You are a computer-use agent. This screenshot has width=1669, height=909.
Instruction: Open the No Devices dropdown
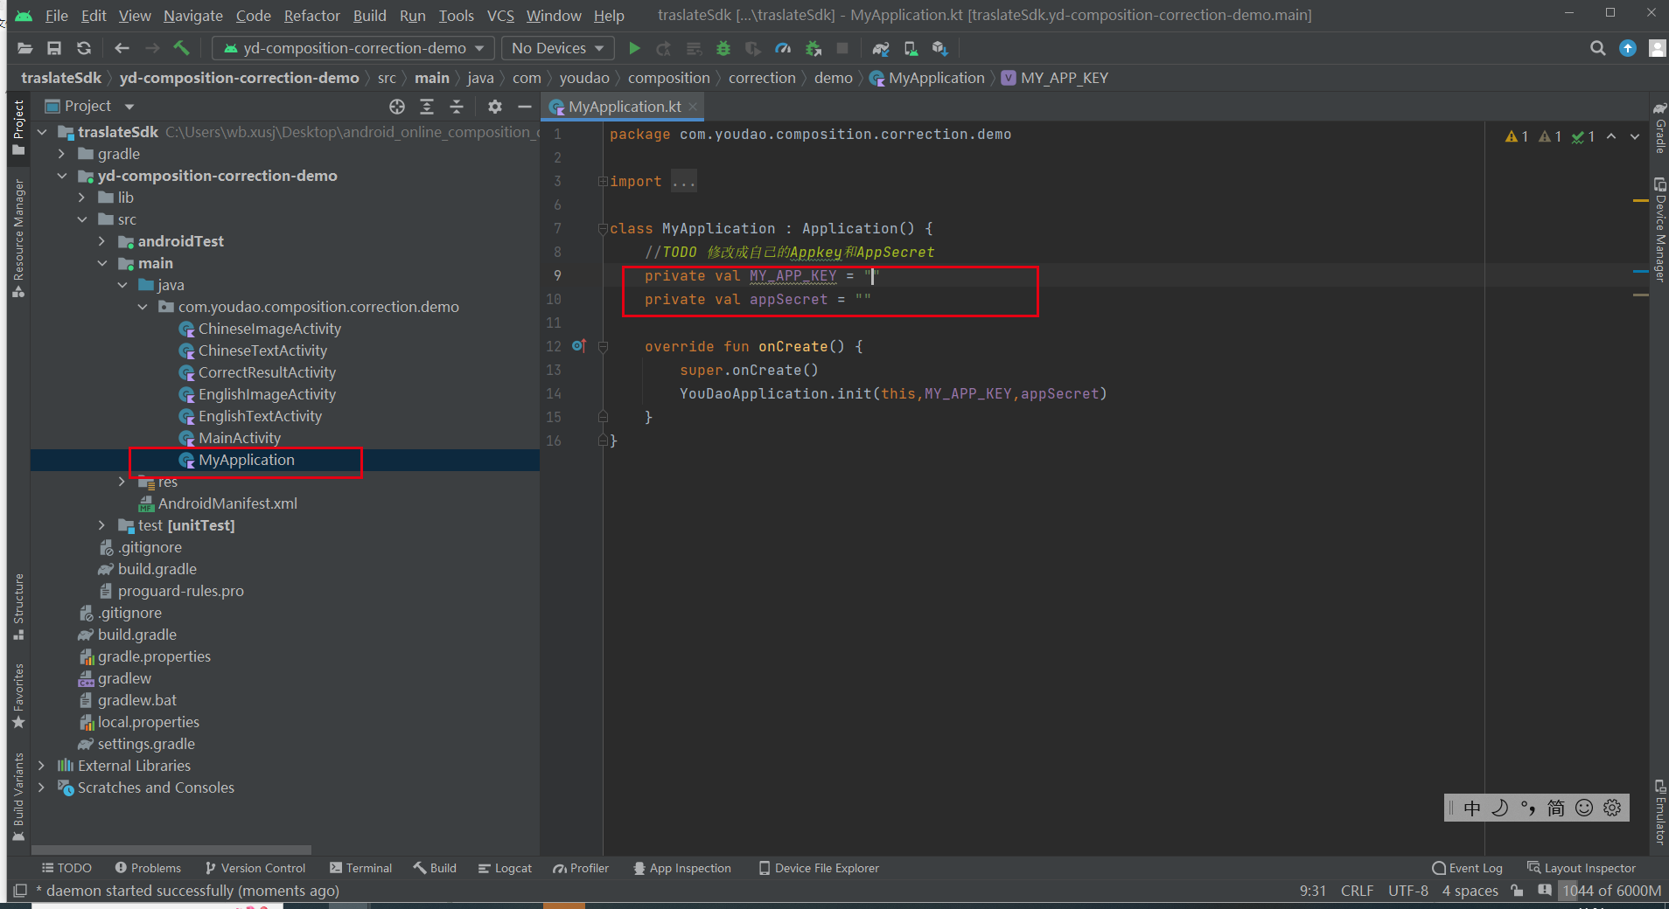pyautogui.click(x=557, y=48)
